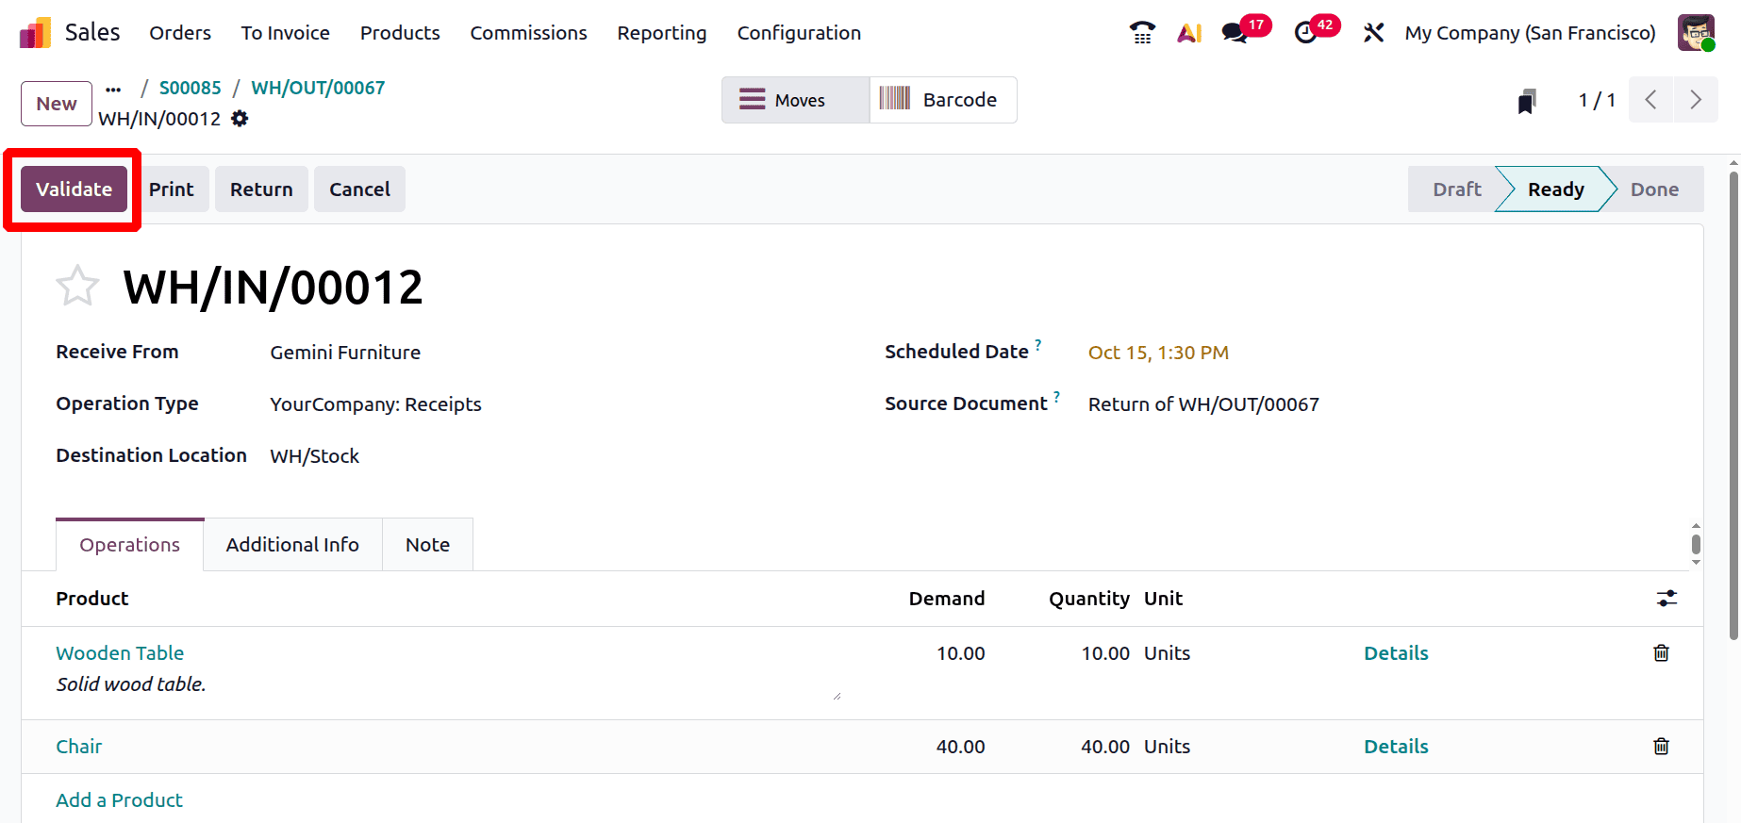
Task: Click the bookmark icon near pager
Action: tap(1527, 101)
